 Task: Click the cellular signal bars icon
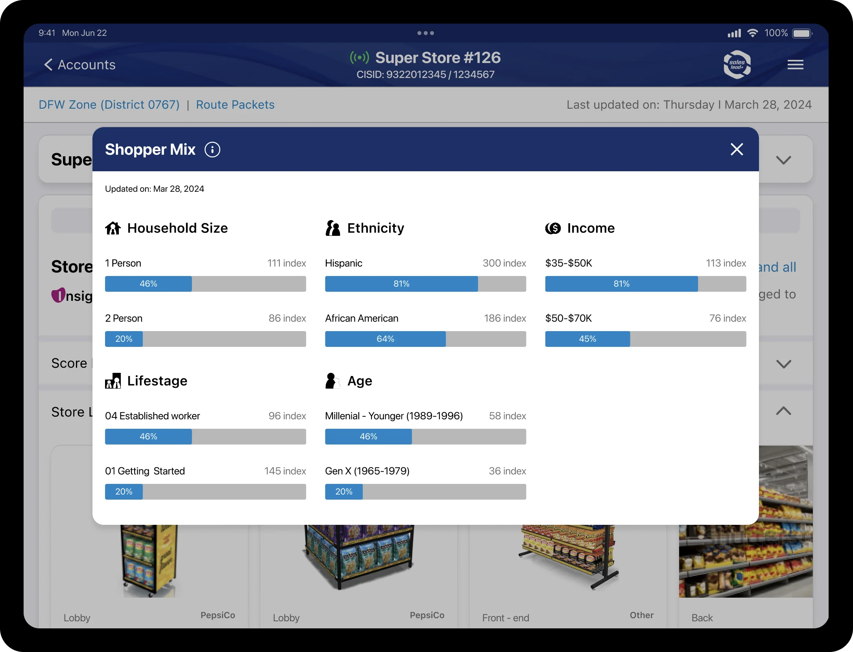coord(734,33)
